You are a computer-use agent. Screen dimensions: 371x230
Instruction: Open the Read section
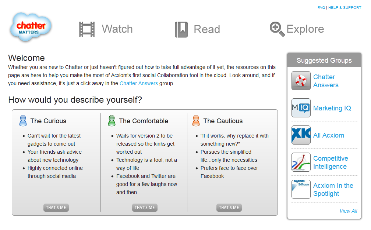click(207, 29)
